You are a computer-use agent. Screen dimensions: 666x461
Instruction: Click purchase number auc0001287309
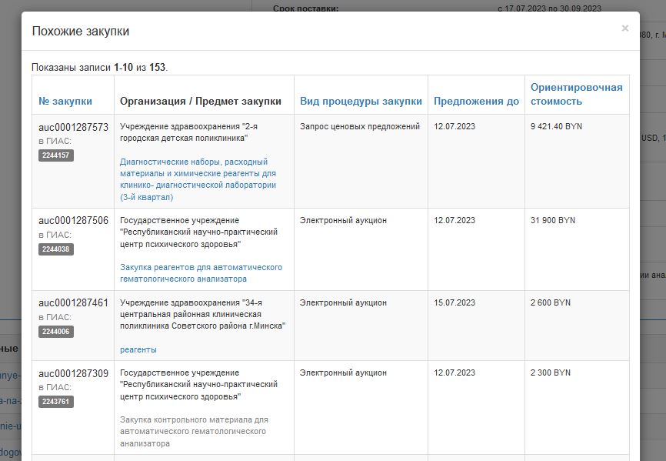73,373
